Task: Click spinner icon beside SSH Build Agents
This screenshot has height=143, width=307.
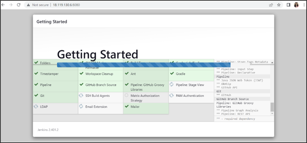Action: pos(81,95)
